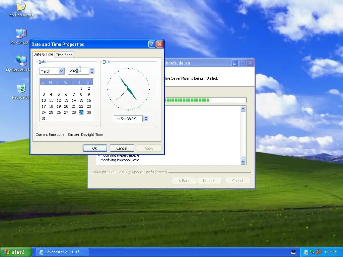343x257 pixels.
Task: Click the installer tray icon beside the keyboard
Action: pyautogui.click(x=305, y=252)
